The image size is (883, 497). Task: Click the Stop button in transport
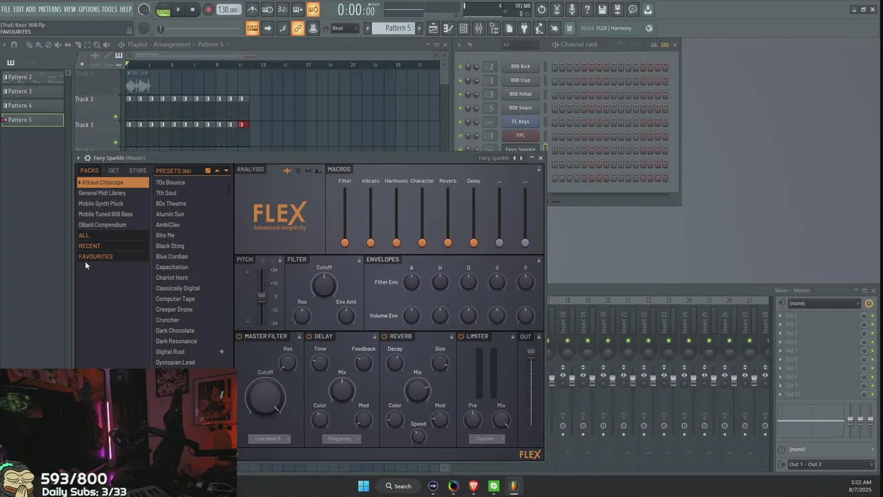pyautogui.click(x=192, y=10)
